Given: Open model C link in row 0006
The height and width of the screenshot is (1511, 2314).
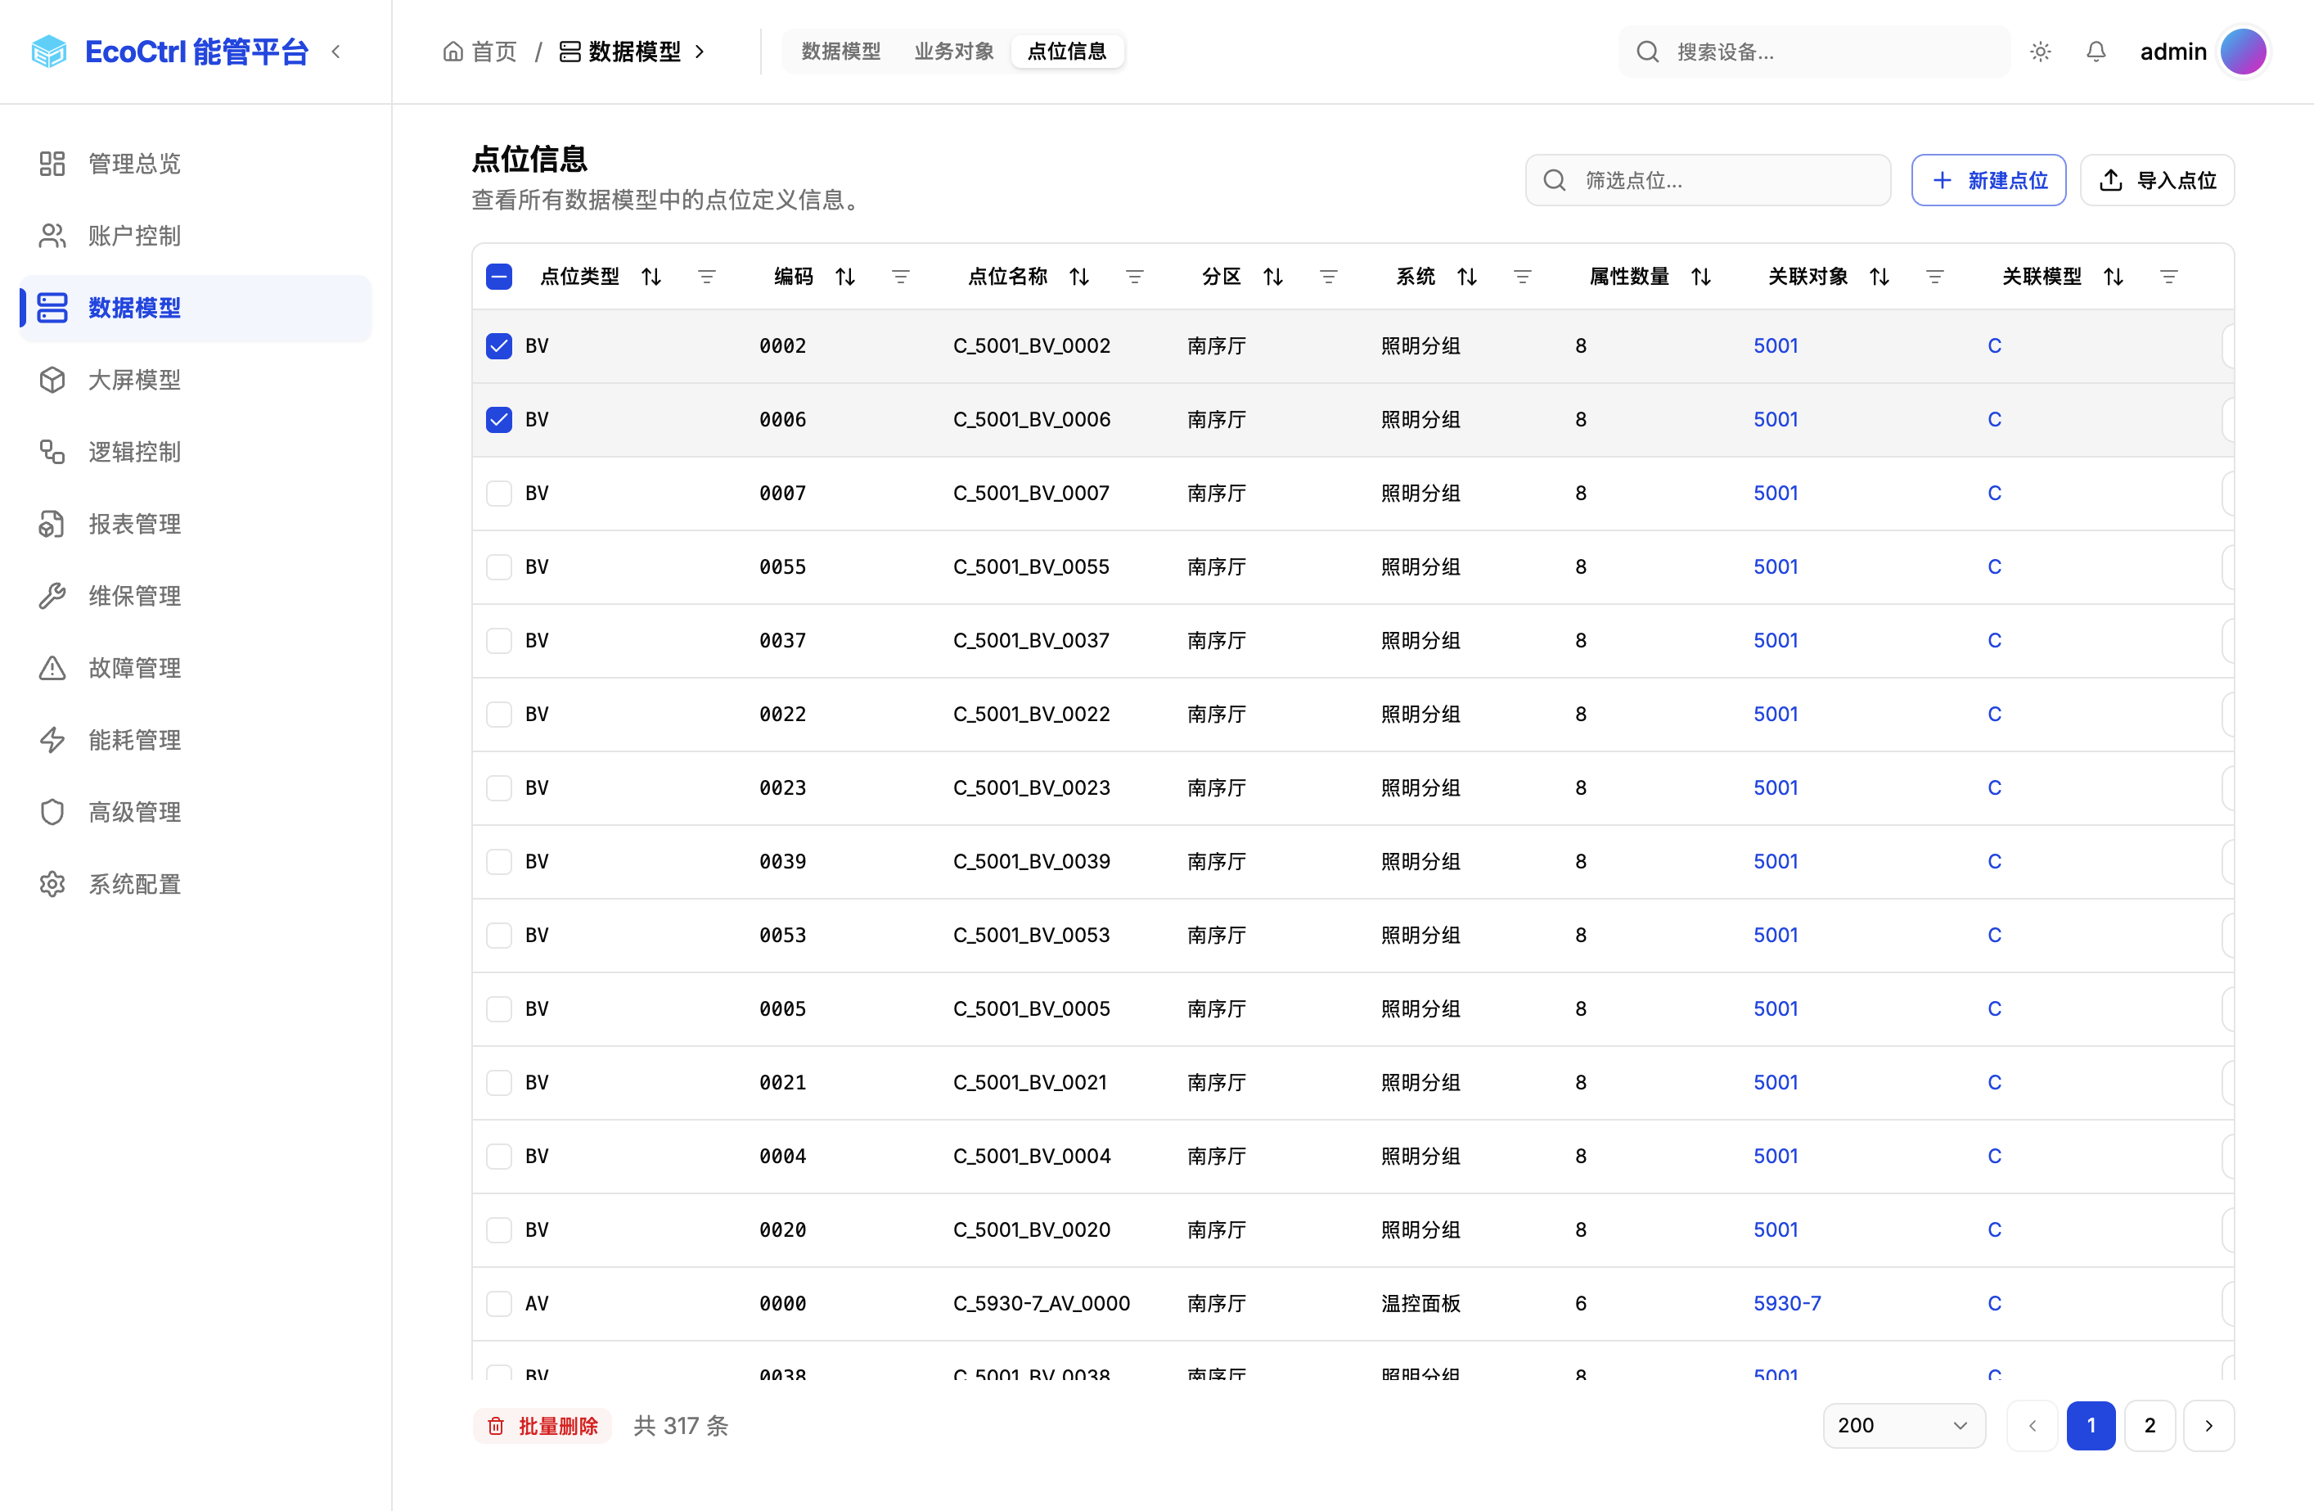Looking at the screenshot, I should click(x=1993, y=420).
